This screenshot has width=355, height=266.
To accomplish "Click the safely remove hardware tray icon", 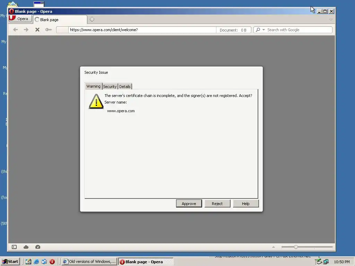I will tap(319, 261).
